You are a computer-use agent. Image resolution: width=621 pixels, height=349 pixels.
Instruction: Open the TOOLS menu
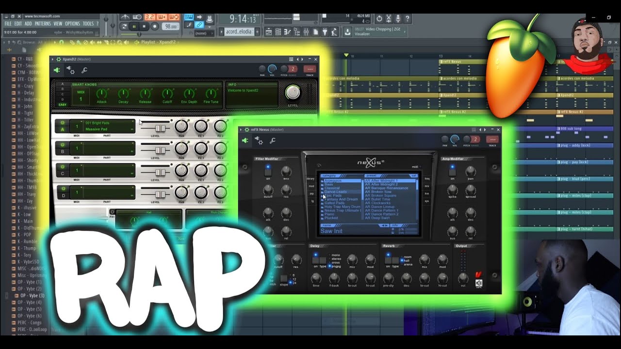(88, 23)
